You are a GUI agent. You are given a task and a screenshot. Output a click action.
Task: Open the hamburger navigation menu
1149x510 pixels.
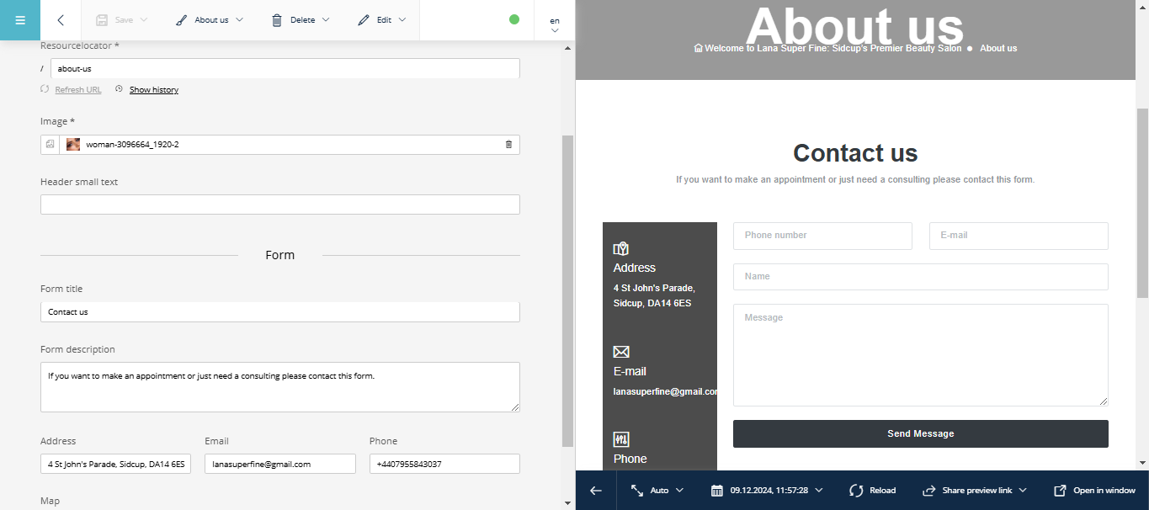pos(20,20)
